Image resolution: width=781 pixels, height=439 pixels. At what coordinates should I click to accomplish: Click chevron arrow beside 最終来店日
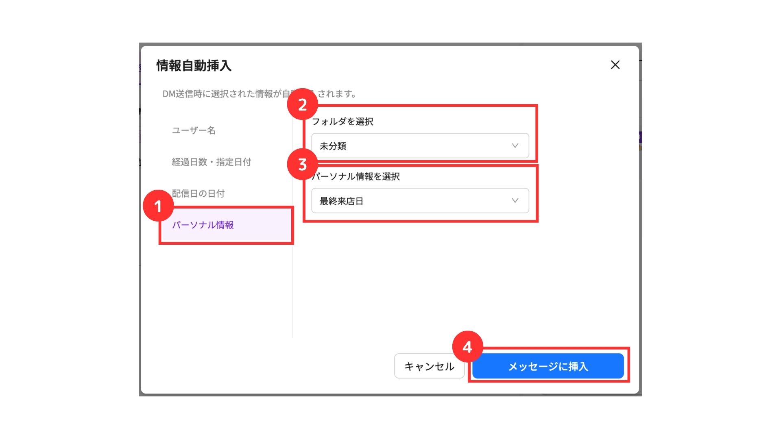click(515, 201)
